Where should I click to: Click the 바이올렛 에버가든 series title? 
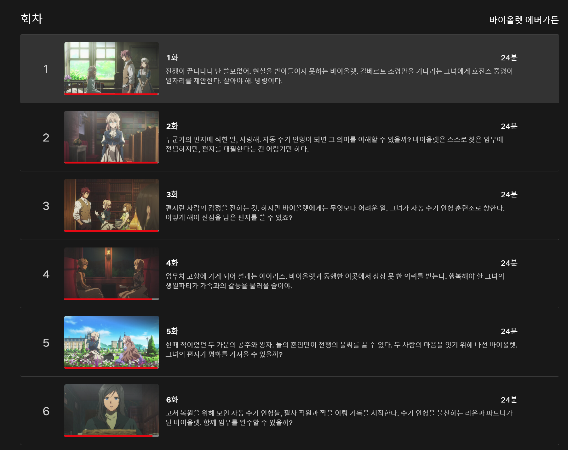(x=524, y=20)
